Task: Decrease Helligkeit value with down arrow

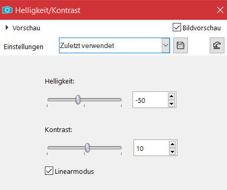Action: click(x=172, y=104)
